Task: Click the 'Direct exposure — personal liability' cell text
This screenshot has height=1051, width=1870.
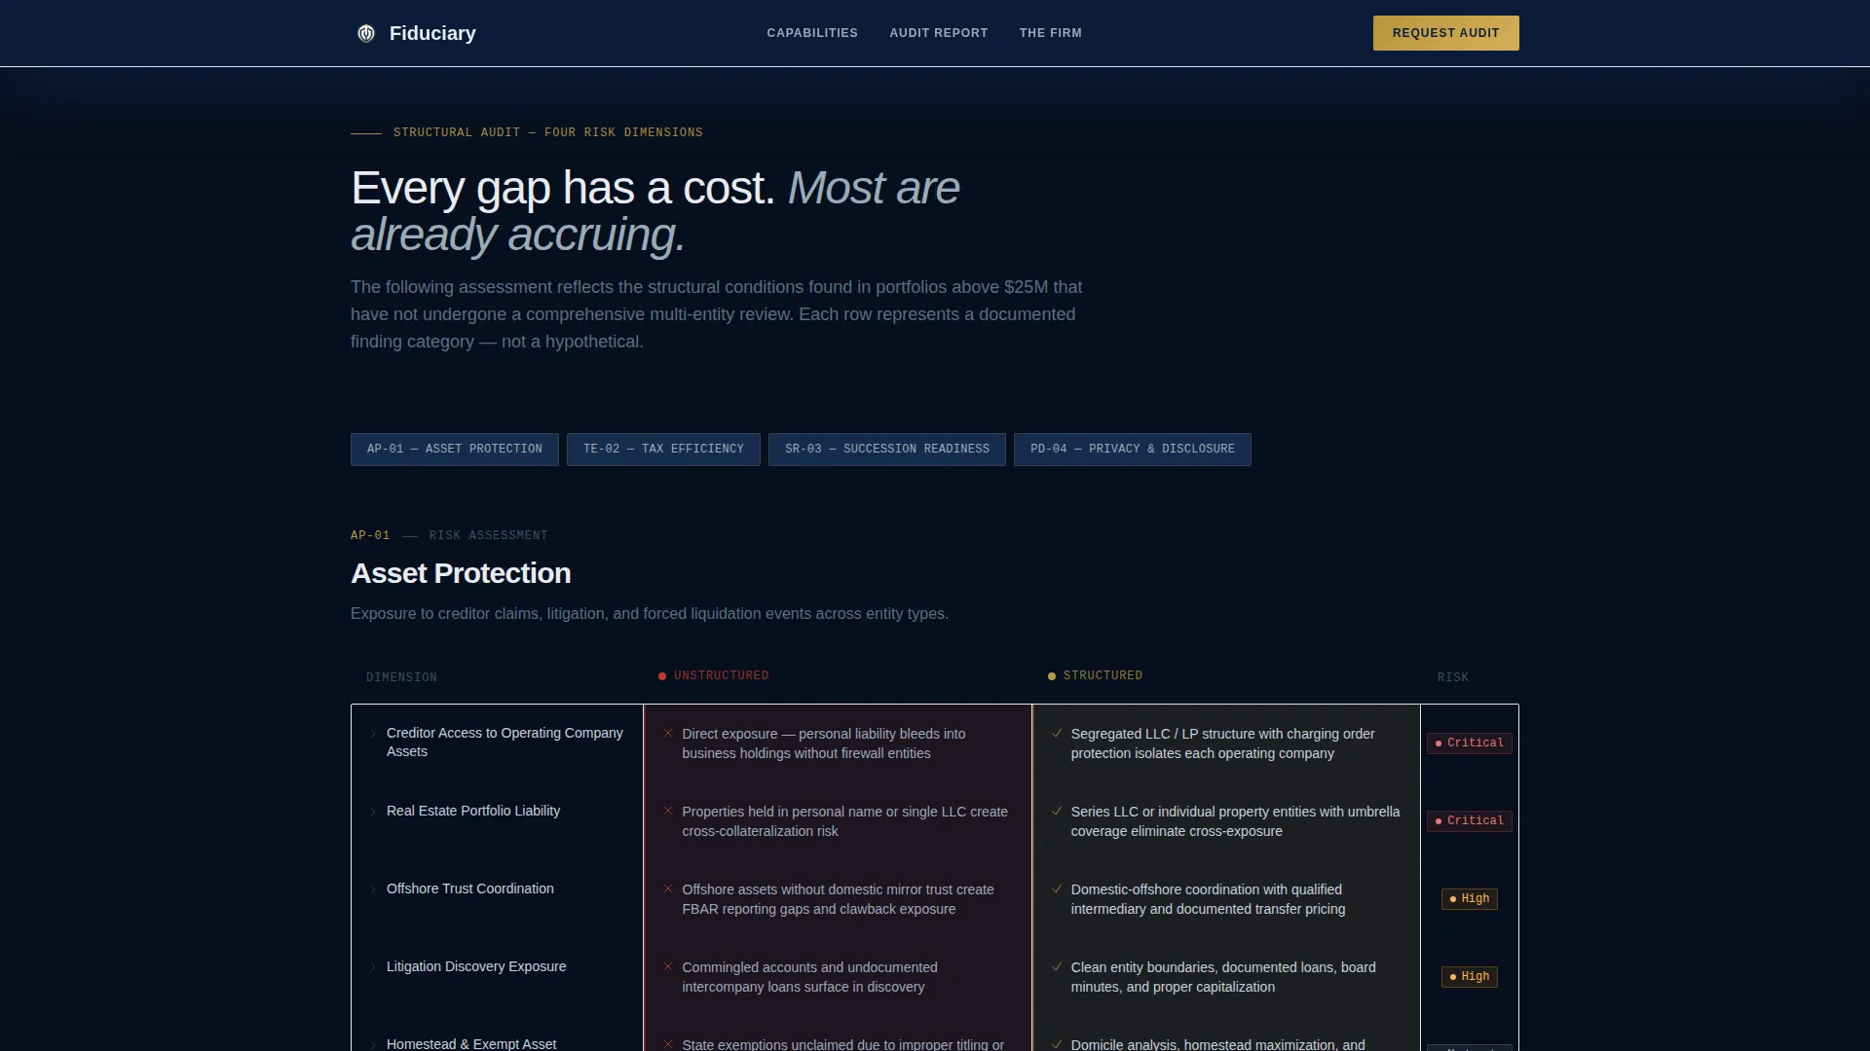Action: pos(824,743)
